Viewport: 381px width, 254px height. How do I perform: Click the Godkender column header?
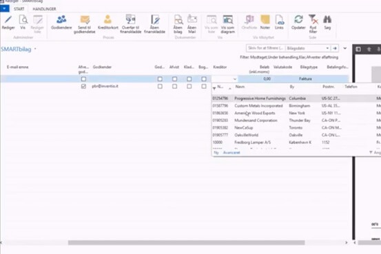pos(102,67)
